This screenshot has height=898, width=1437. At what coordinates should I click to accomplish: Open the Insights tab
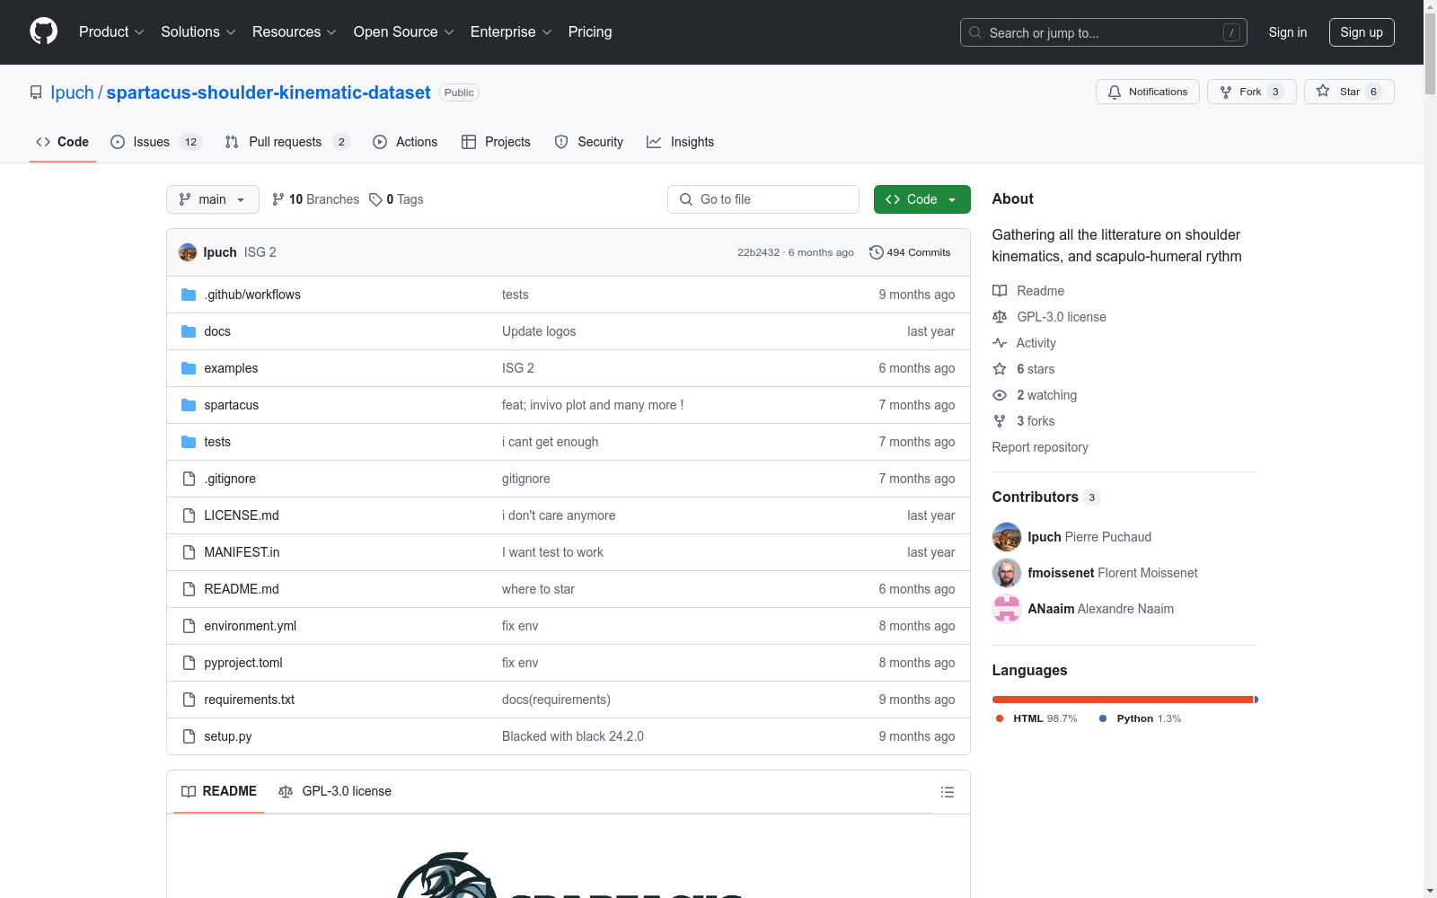click(x=681, y=142)
